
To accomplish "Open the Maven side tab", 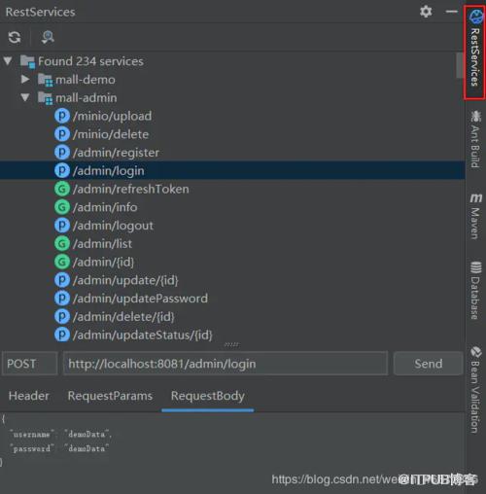I will coord(475,217).
